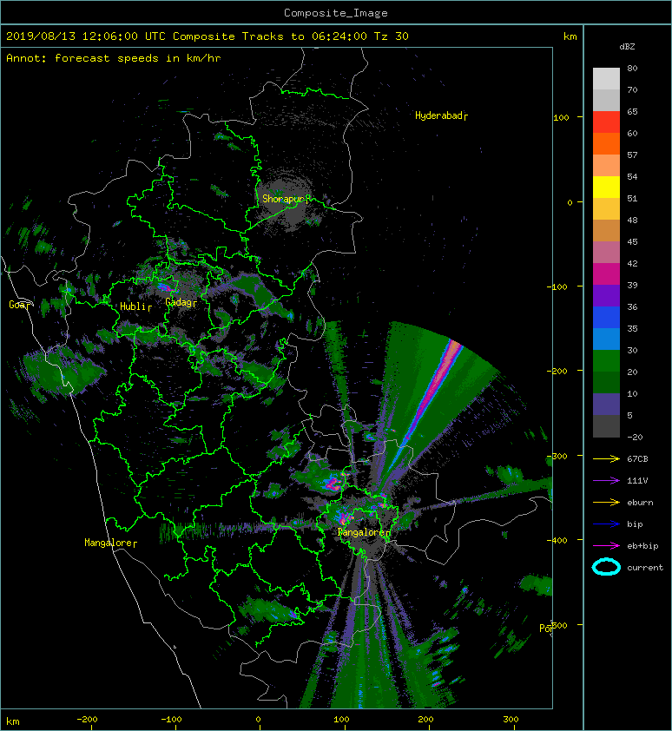Click the dBZ scale value 80

[x=632, y=68]
